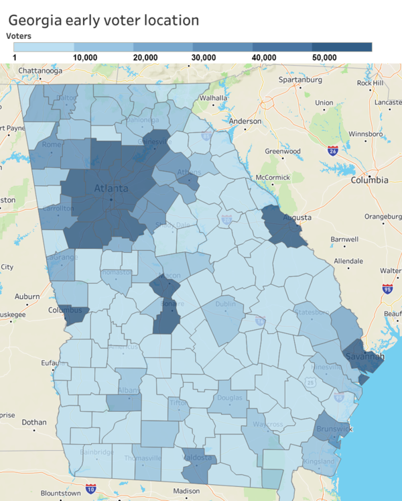Click the "Georgia early voter location" title
The width and height of the screenshot is (402, 501).
(103, 20)
